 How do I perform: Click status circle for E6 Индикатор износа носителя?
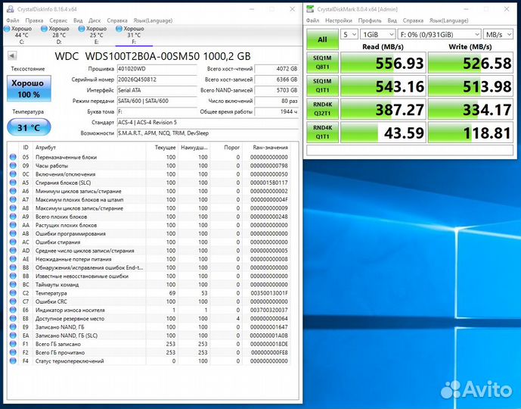(x=13, y=310)
